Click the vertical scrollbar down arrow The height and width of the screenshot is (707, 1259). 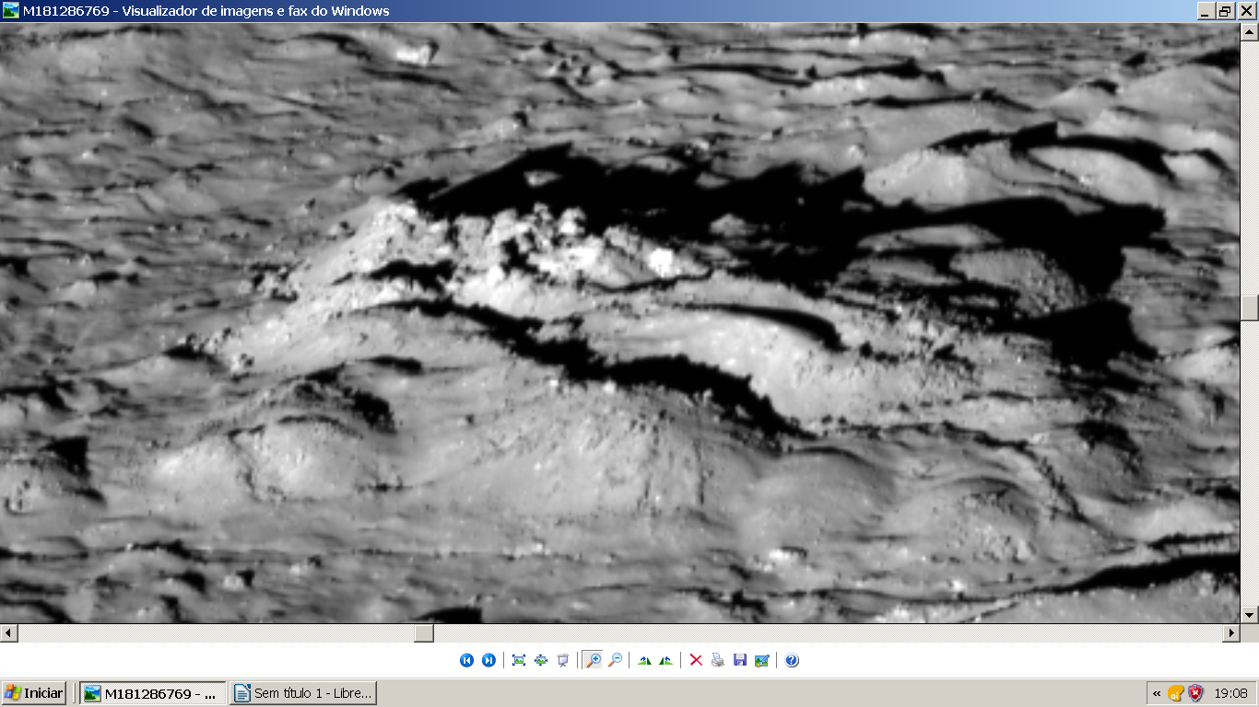(1250, 615)
